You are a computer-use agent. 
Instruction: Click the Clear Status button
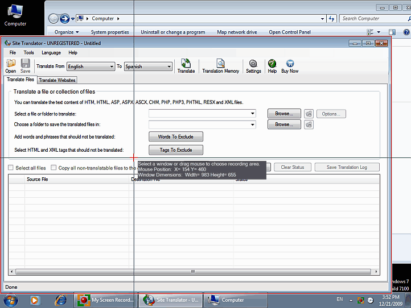tap(293, 167)
